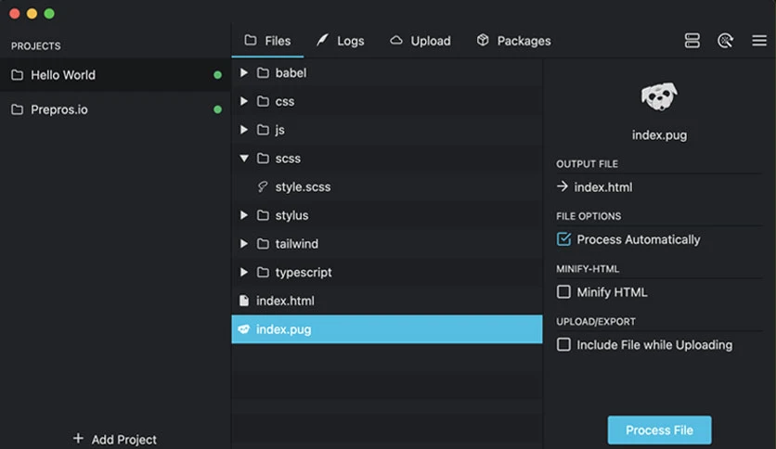Click the cube icon beside Packages

pos(483,40)
